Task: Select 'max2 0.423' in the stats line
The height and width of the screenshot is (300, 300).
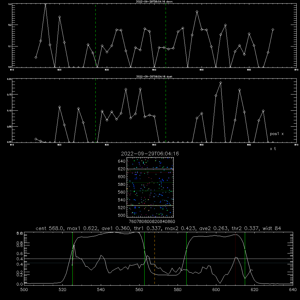Action: click(x=180, y=228)
